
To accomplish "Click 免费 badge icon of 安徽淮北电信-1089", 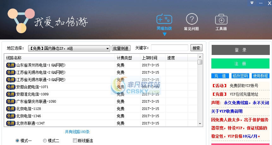I will [x=11, y=94].
